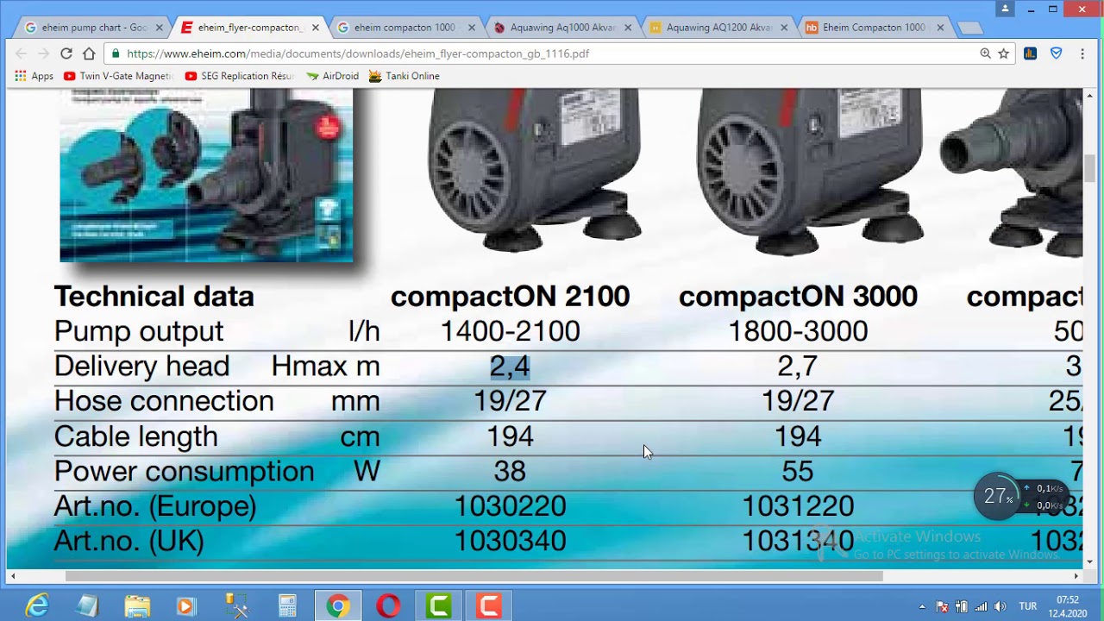This screenshot has width=1104, height=621.
Task: Open the notebook taskbar icon beside Internet Explorer
Action: pos(87,606)
